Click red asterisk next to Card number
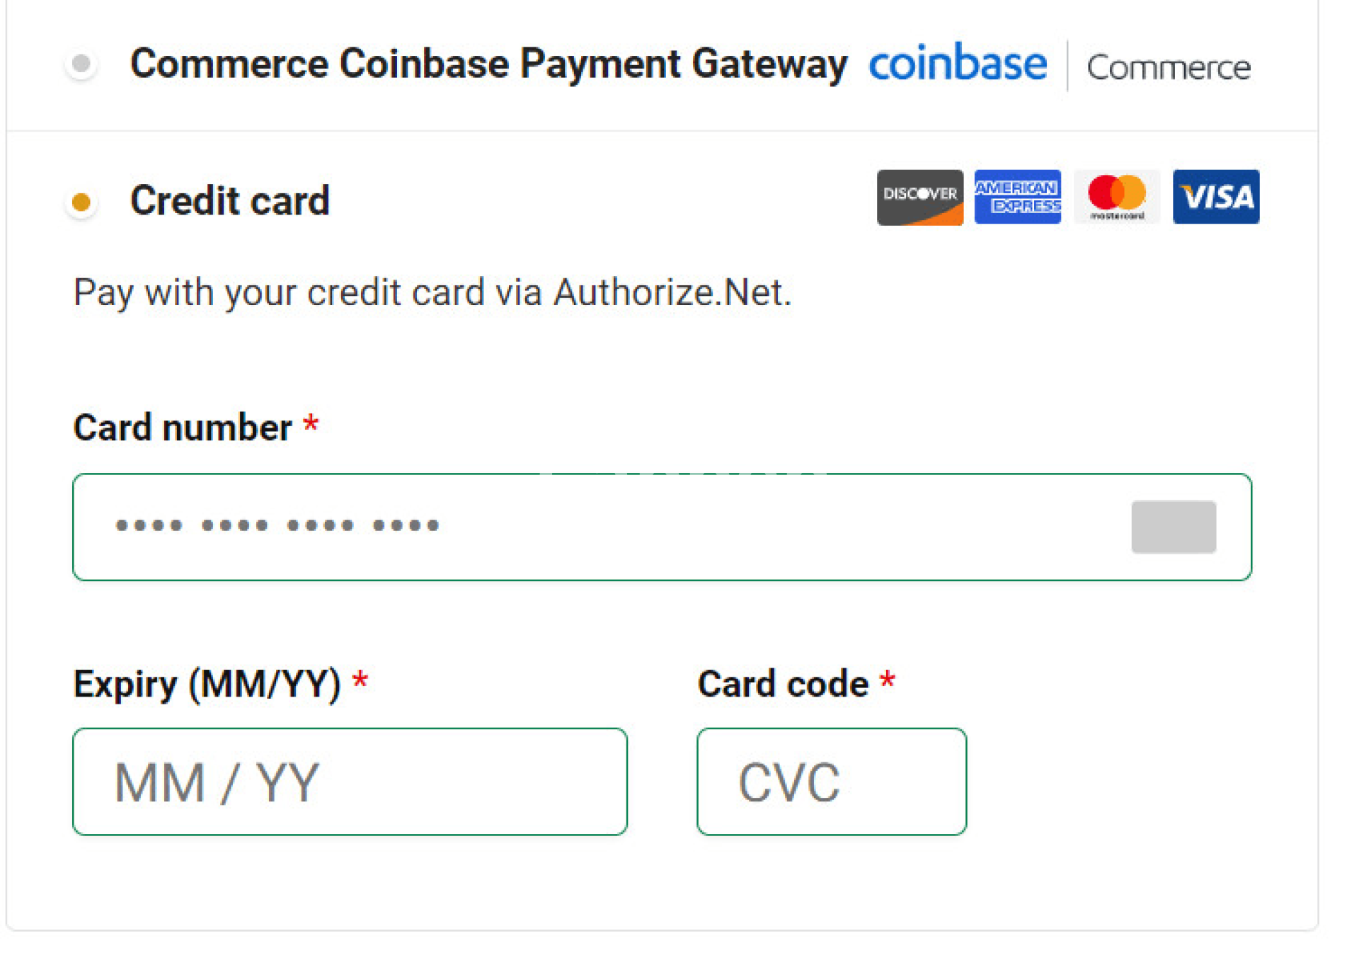 point(311,425)
